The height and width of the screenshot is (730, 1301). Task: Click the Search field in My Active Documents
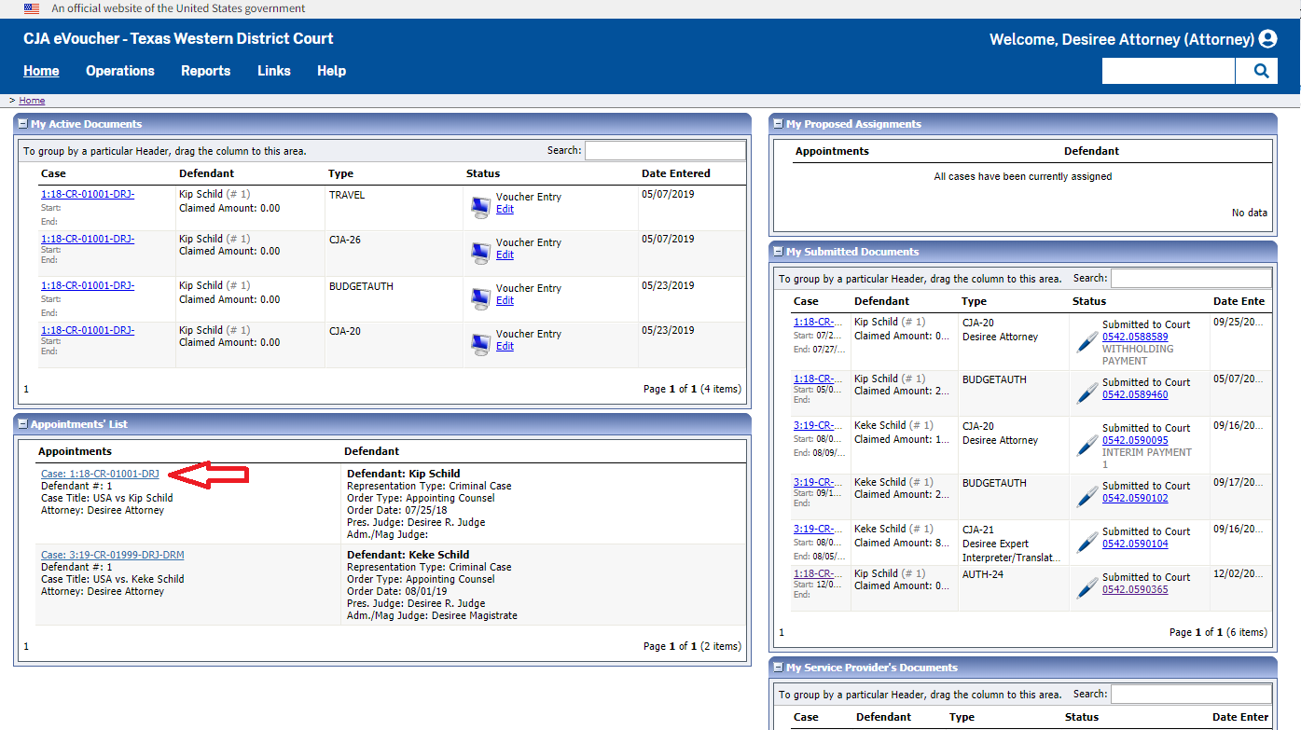665,150
